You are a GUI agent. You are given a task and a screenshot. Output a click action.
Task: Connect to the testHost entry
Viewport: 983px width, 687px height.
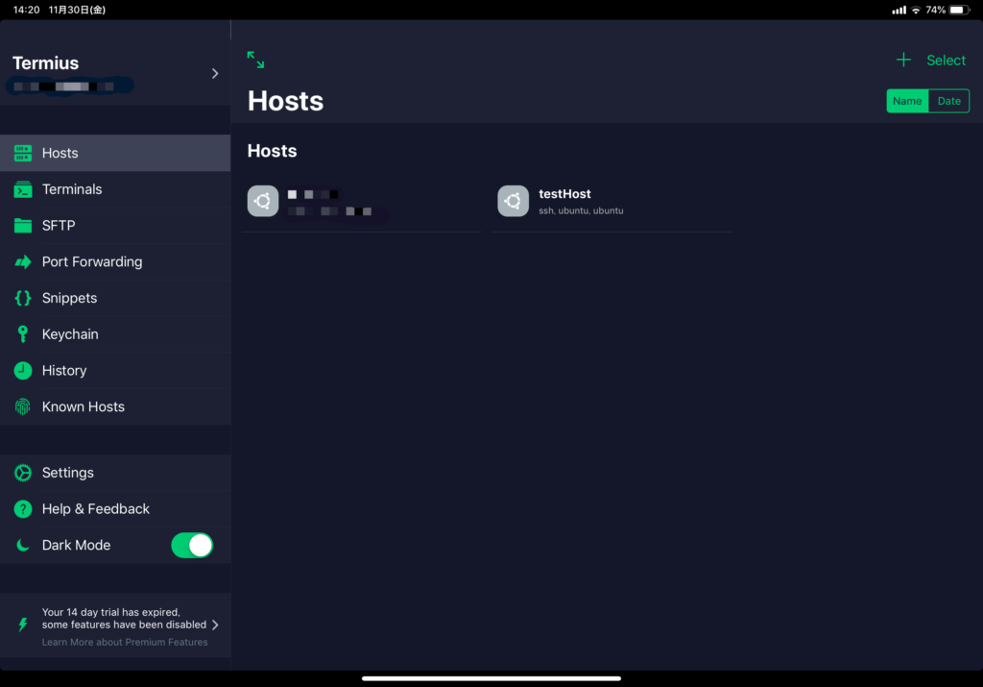611,202
